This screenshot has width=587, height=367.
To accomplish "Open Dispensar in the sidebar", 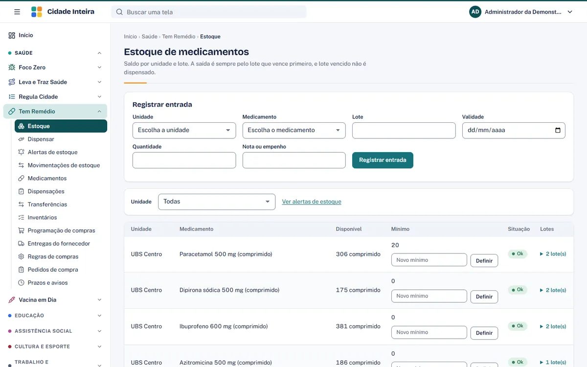I will (61, 139).
